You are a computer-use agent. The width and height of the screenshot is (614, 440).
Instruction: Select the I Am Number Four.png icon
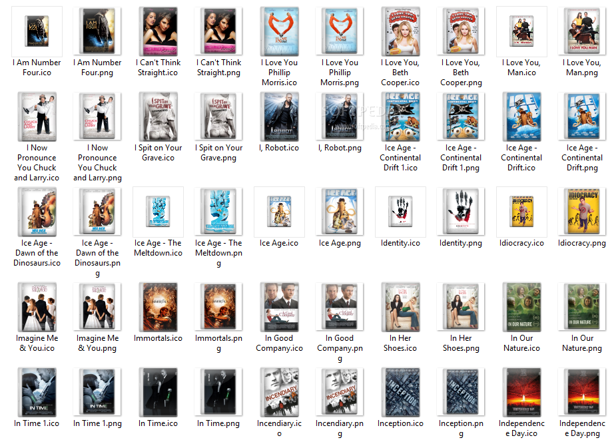click(97, 31)
